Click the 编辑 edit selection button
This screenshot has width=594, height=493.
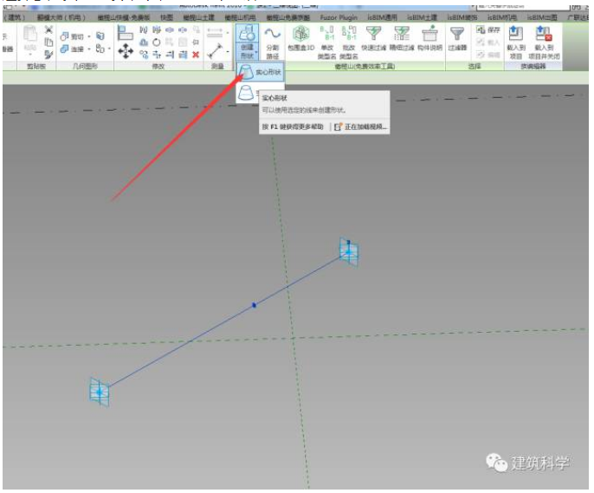(x=488, y=55)
